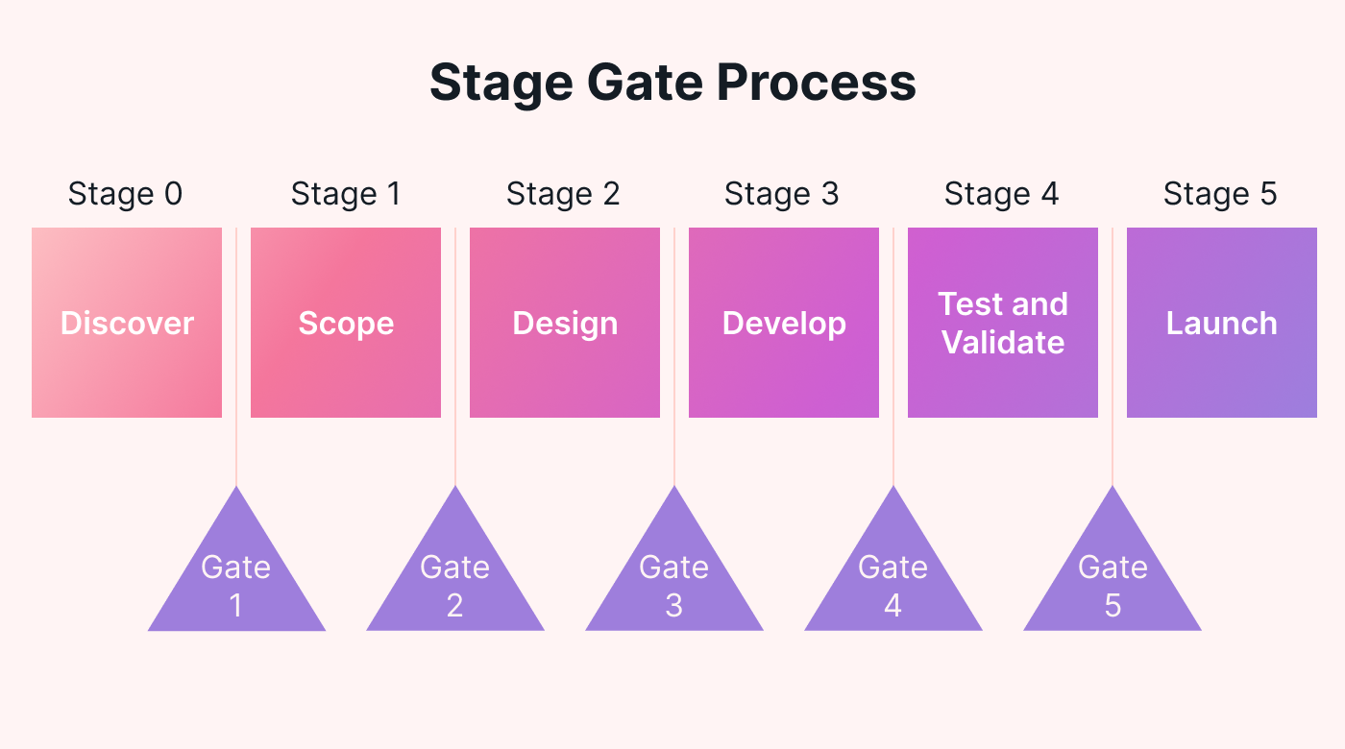Image resolution: width=1345 pixels, height=749 pixels.
Task: Click the Stage Gate Process title
Action: point(672,83)
